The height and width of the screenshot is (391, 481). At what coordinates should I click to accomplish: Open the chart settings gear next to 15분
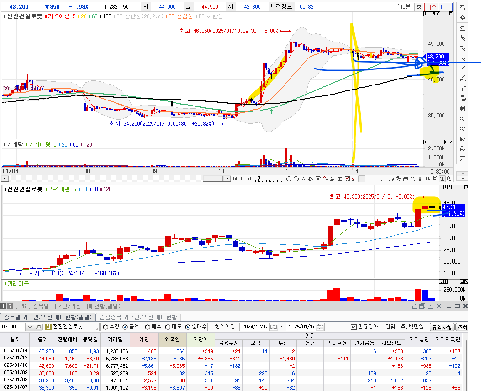[x=419, y=7]
